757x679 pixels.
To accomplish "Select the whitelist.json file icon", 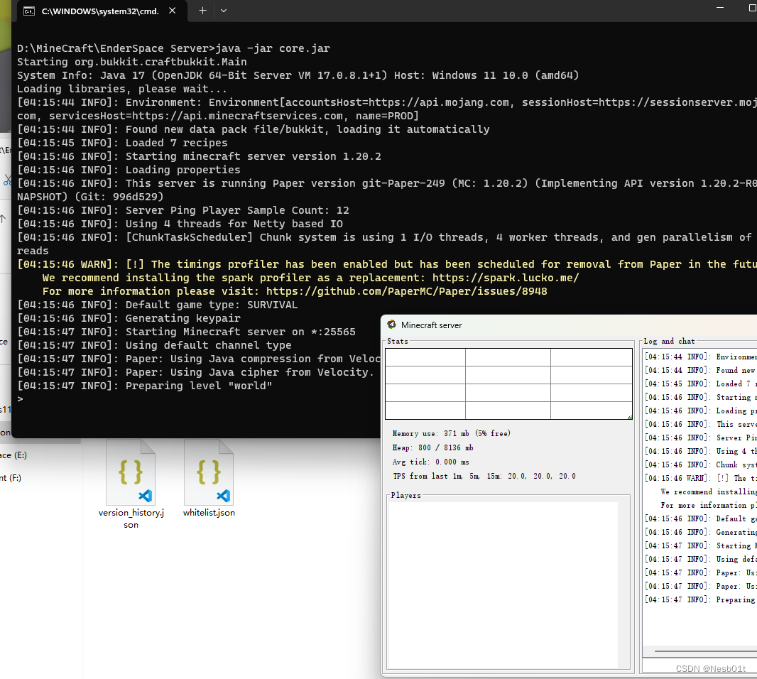I will pyautogui.click(x=209, y=472).
